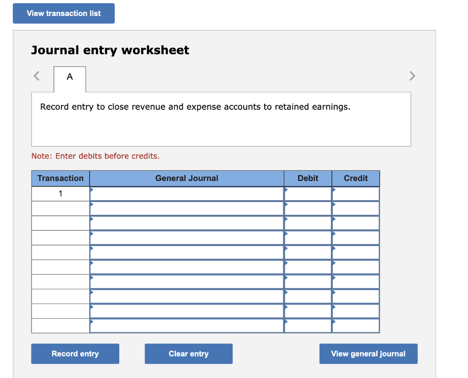Click the Journal entry worksheet heading
The image size is (468, 378).
coord(110,50)
